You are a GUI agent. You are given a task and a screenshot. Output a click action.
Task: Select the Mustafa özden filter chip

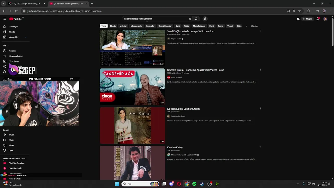(x=199, y=26)
